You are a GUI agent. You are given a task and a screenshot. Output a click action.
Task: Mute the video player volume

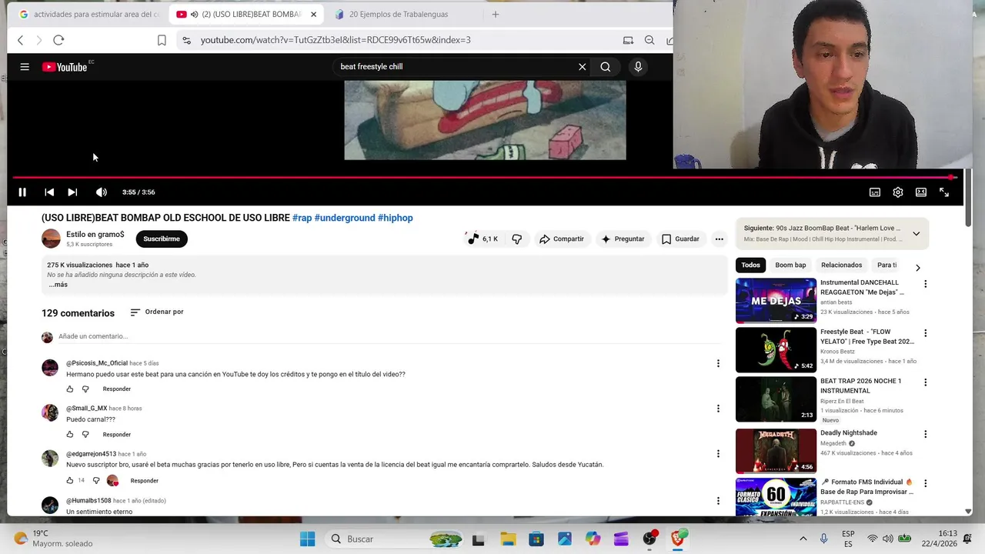[x=101, y=192]
